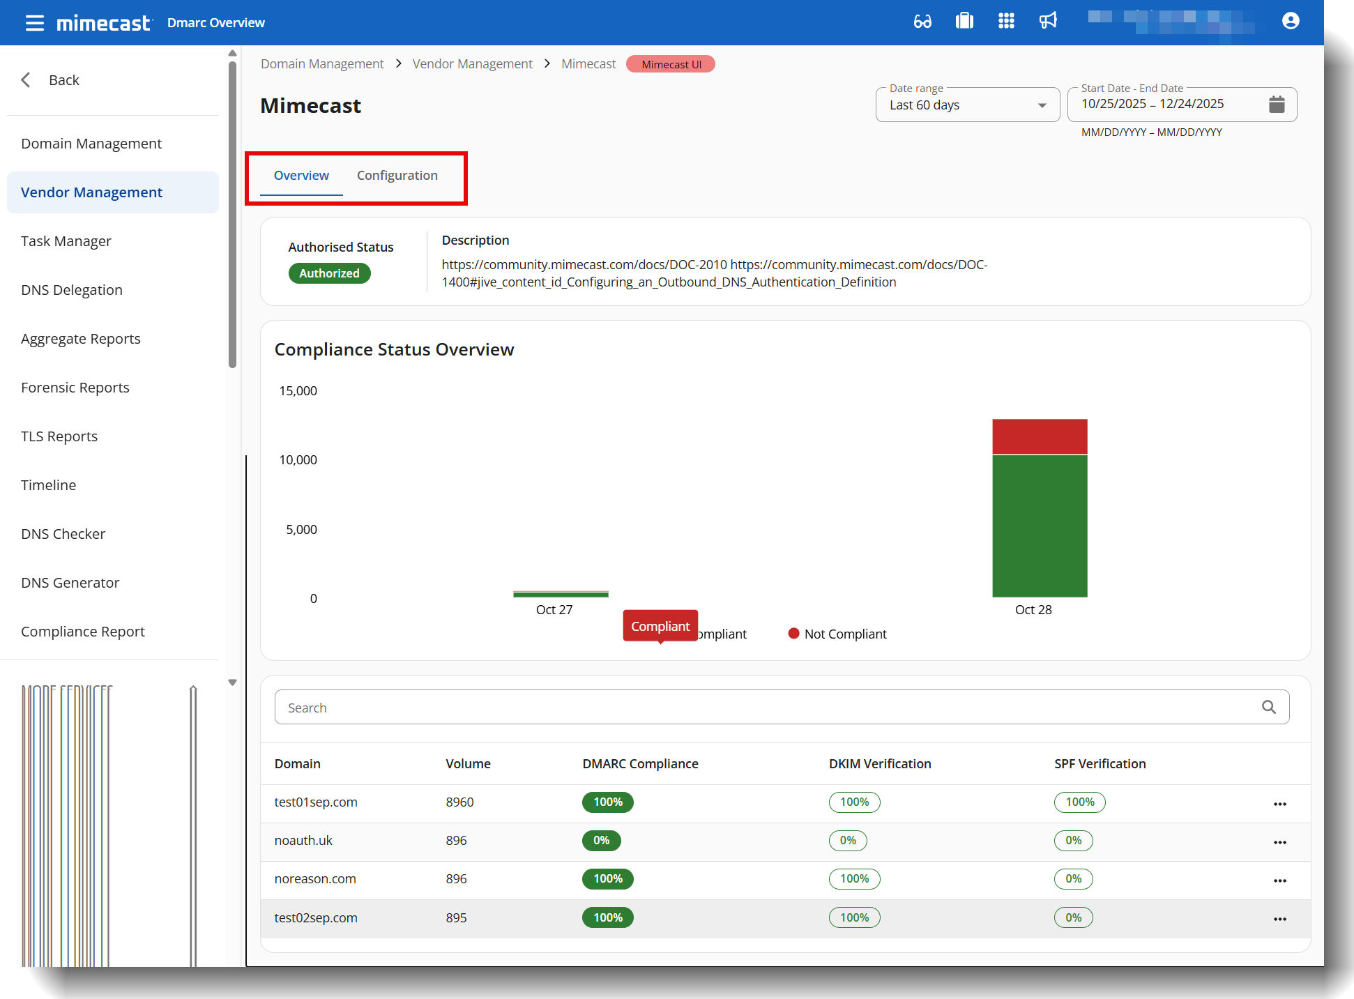Go Back using sidebar chevron

point(26,80)
